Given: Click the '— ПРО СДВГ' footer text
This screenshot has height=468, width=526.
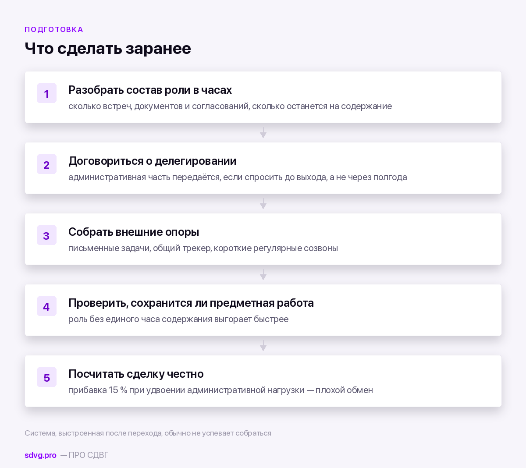Looking at the screenshot, I should click(84, 455).
